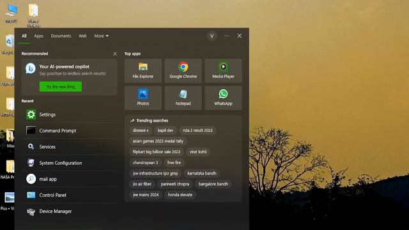409x230 pixels.
Task: Click the Trending searches heading
Action: tap(152, 121)
